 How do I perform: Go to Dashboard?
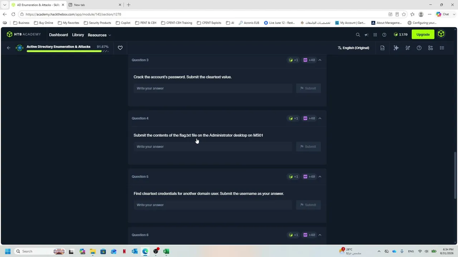pos(58,35)
